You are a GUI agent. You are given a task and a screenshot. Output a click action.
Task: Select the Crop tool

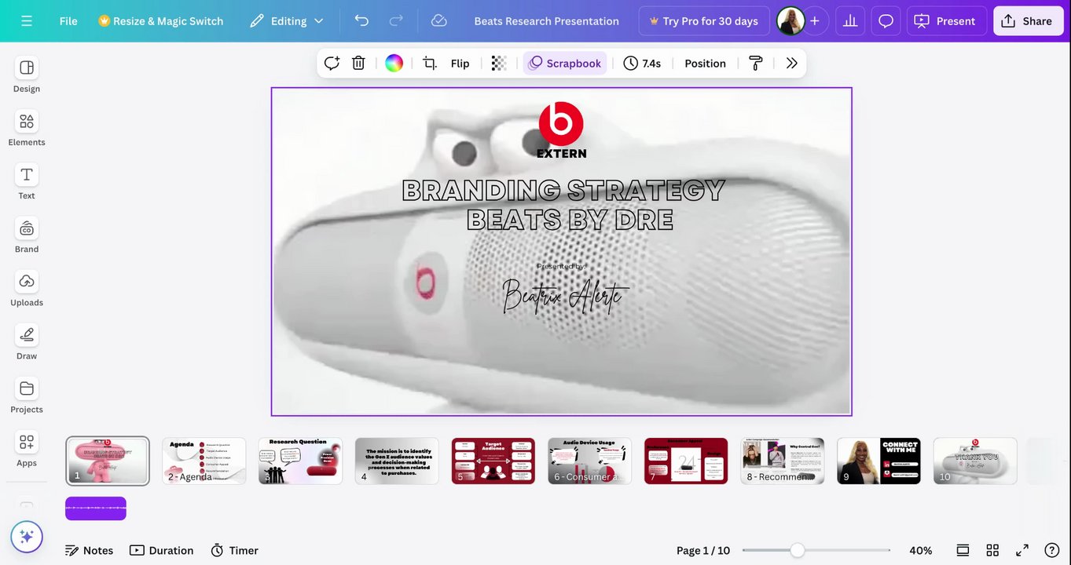[x=430, y=64]
